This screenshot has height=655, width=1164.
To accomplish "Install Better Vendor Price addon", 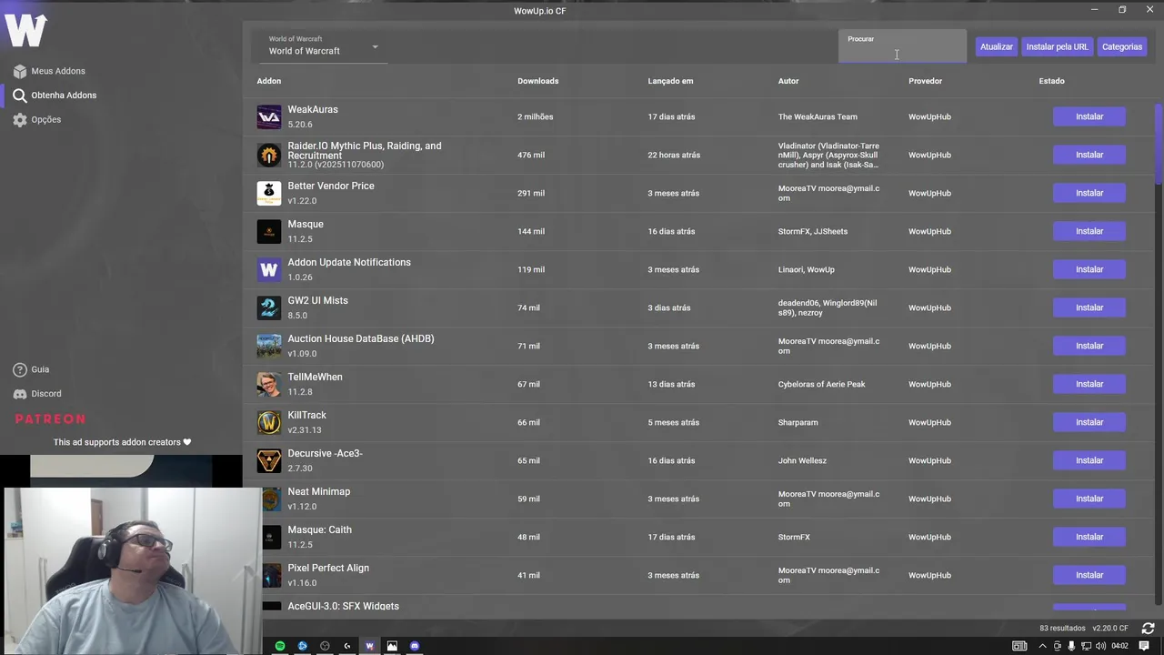I will click(x=1089, y=193).
